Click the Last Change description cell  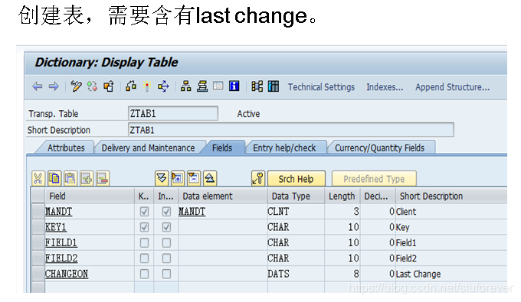(x=451, y=274)
